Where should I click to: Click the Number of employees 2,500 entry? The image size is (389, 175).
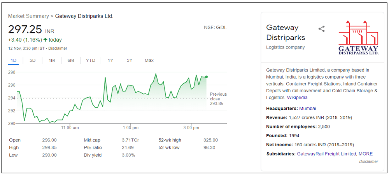coord(298,127)
